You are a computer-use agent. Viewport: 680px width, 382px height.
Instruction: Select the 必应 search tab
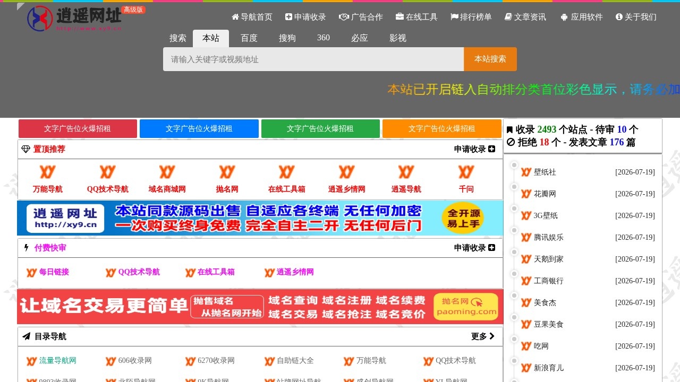[x=360, y=38]
